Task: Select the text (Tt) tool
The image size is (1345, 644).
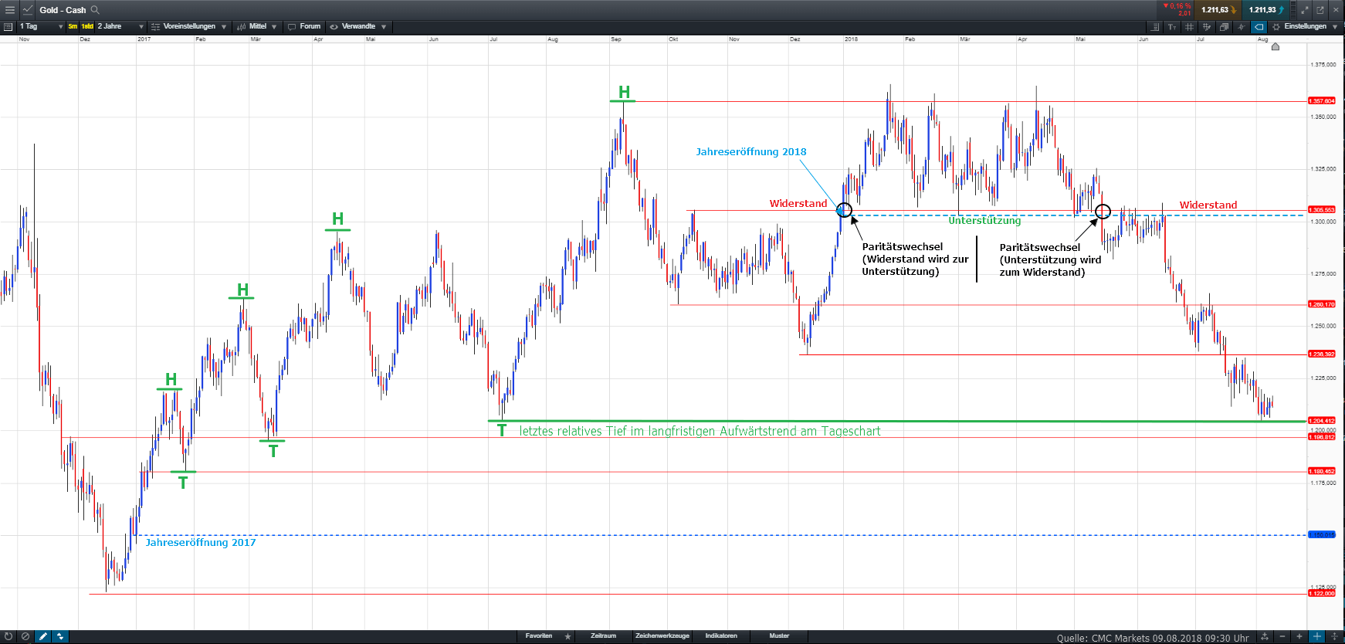Action: (x=1172, y=26)
